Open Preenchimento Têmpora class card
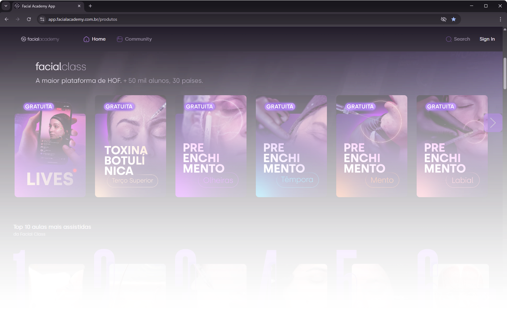Viewport: 507px width, 324px height. (291, 146)
